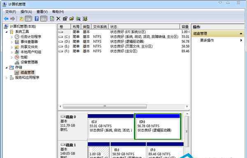Screen dimensions: 247x158
Task: Select 服务和应用程序 tree item
Action: (27, 78)
